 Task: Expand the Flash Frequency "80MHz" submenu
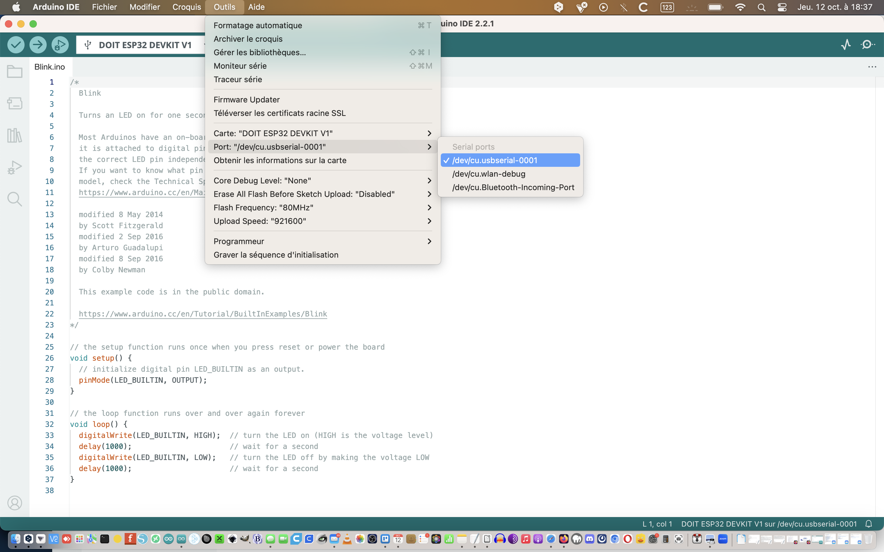tap(322, 208)
